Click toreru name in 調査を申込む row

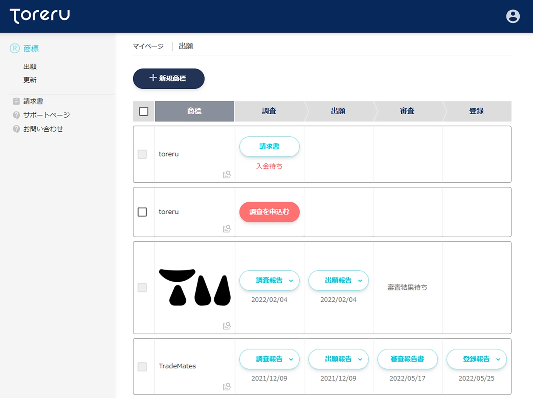tap(169, 212)
